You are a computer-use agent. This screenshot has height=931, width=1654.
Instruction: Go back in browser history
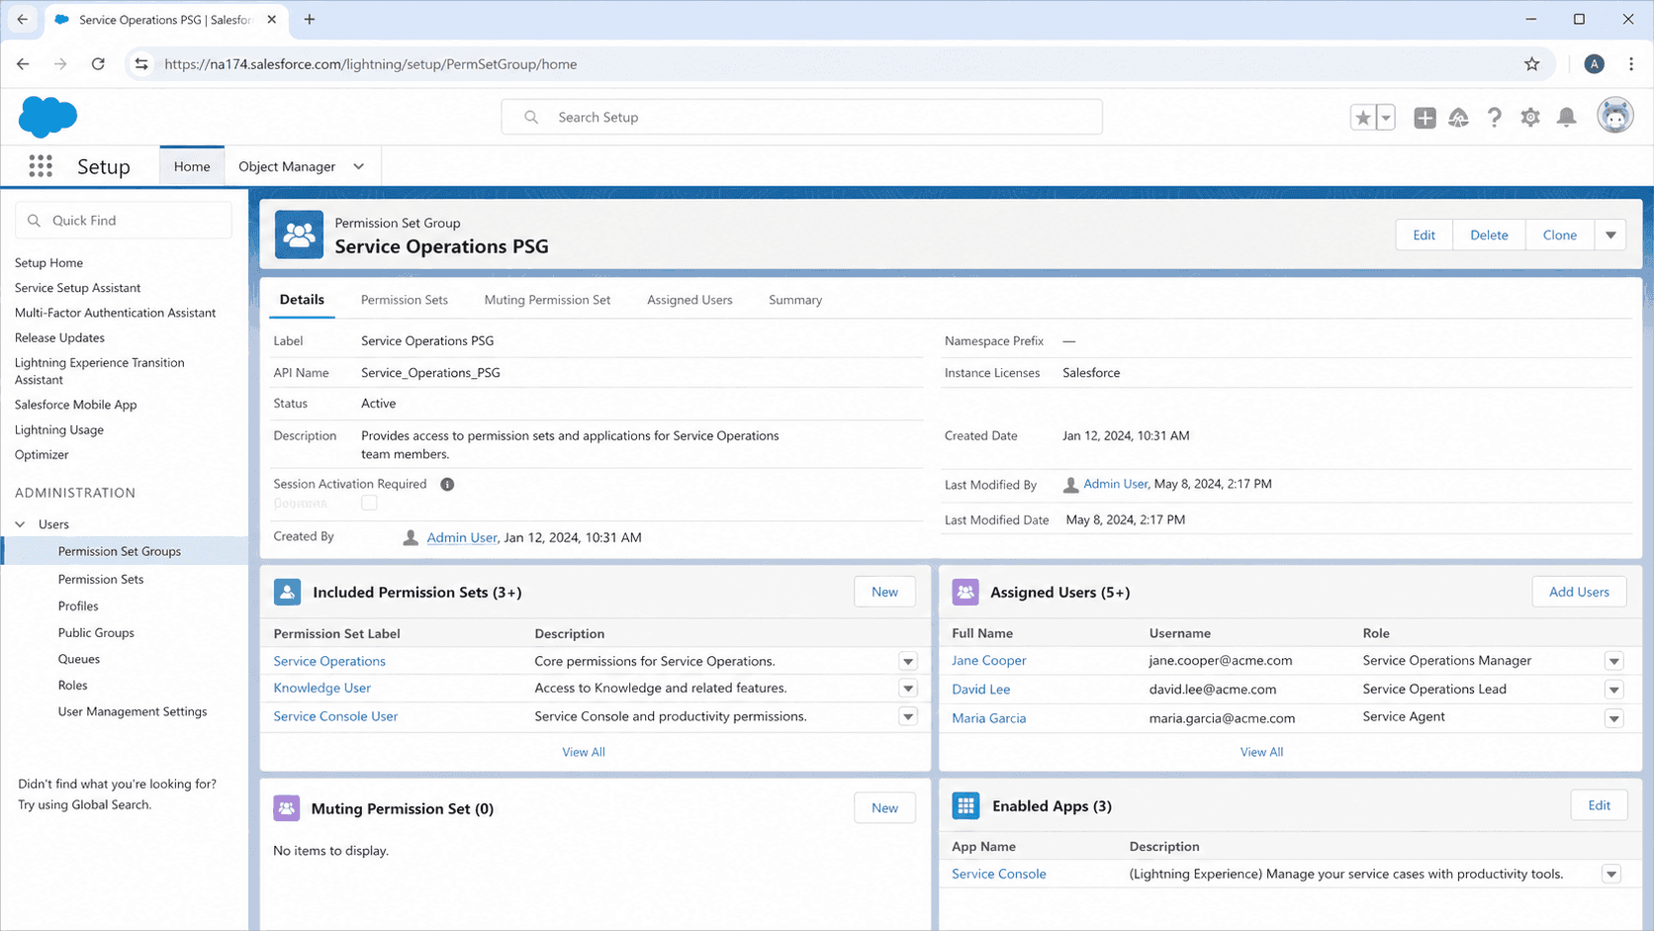tap(23, 64)
